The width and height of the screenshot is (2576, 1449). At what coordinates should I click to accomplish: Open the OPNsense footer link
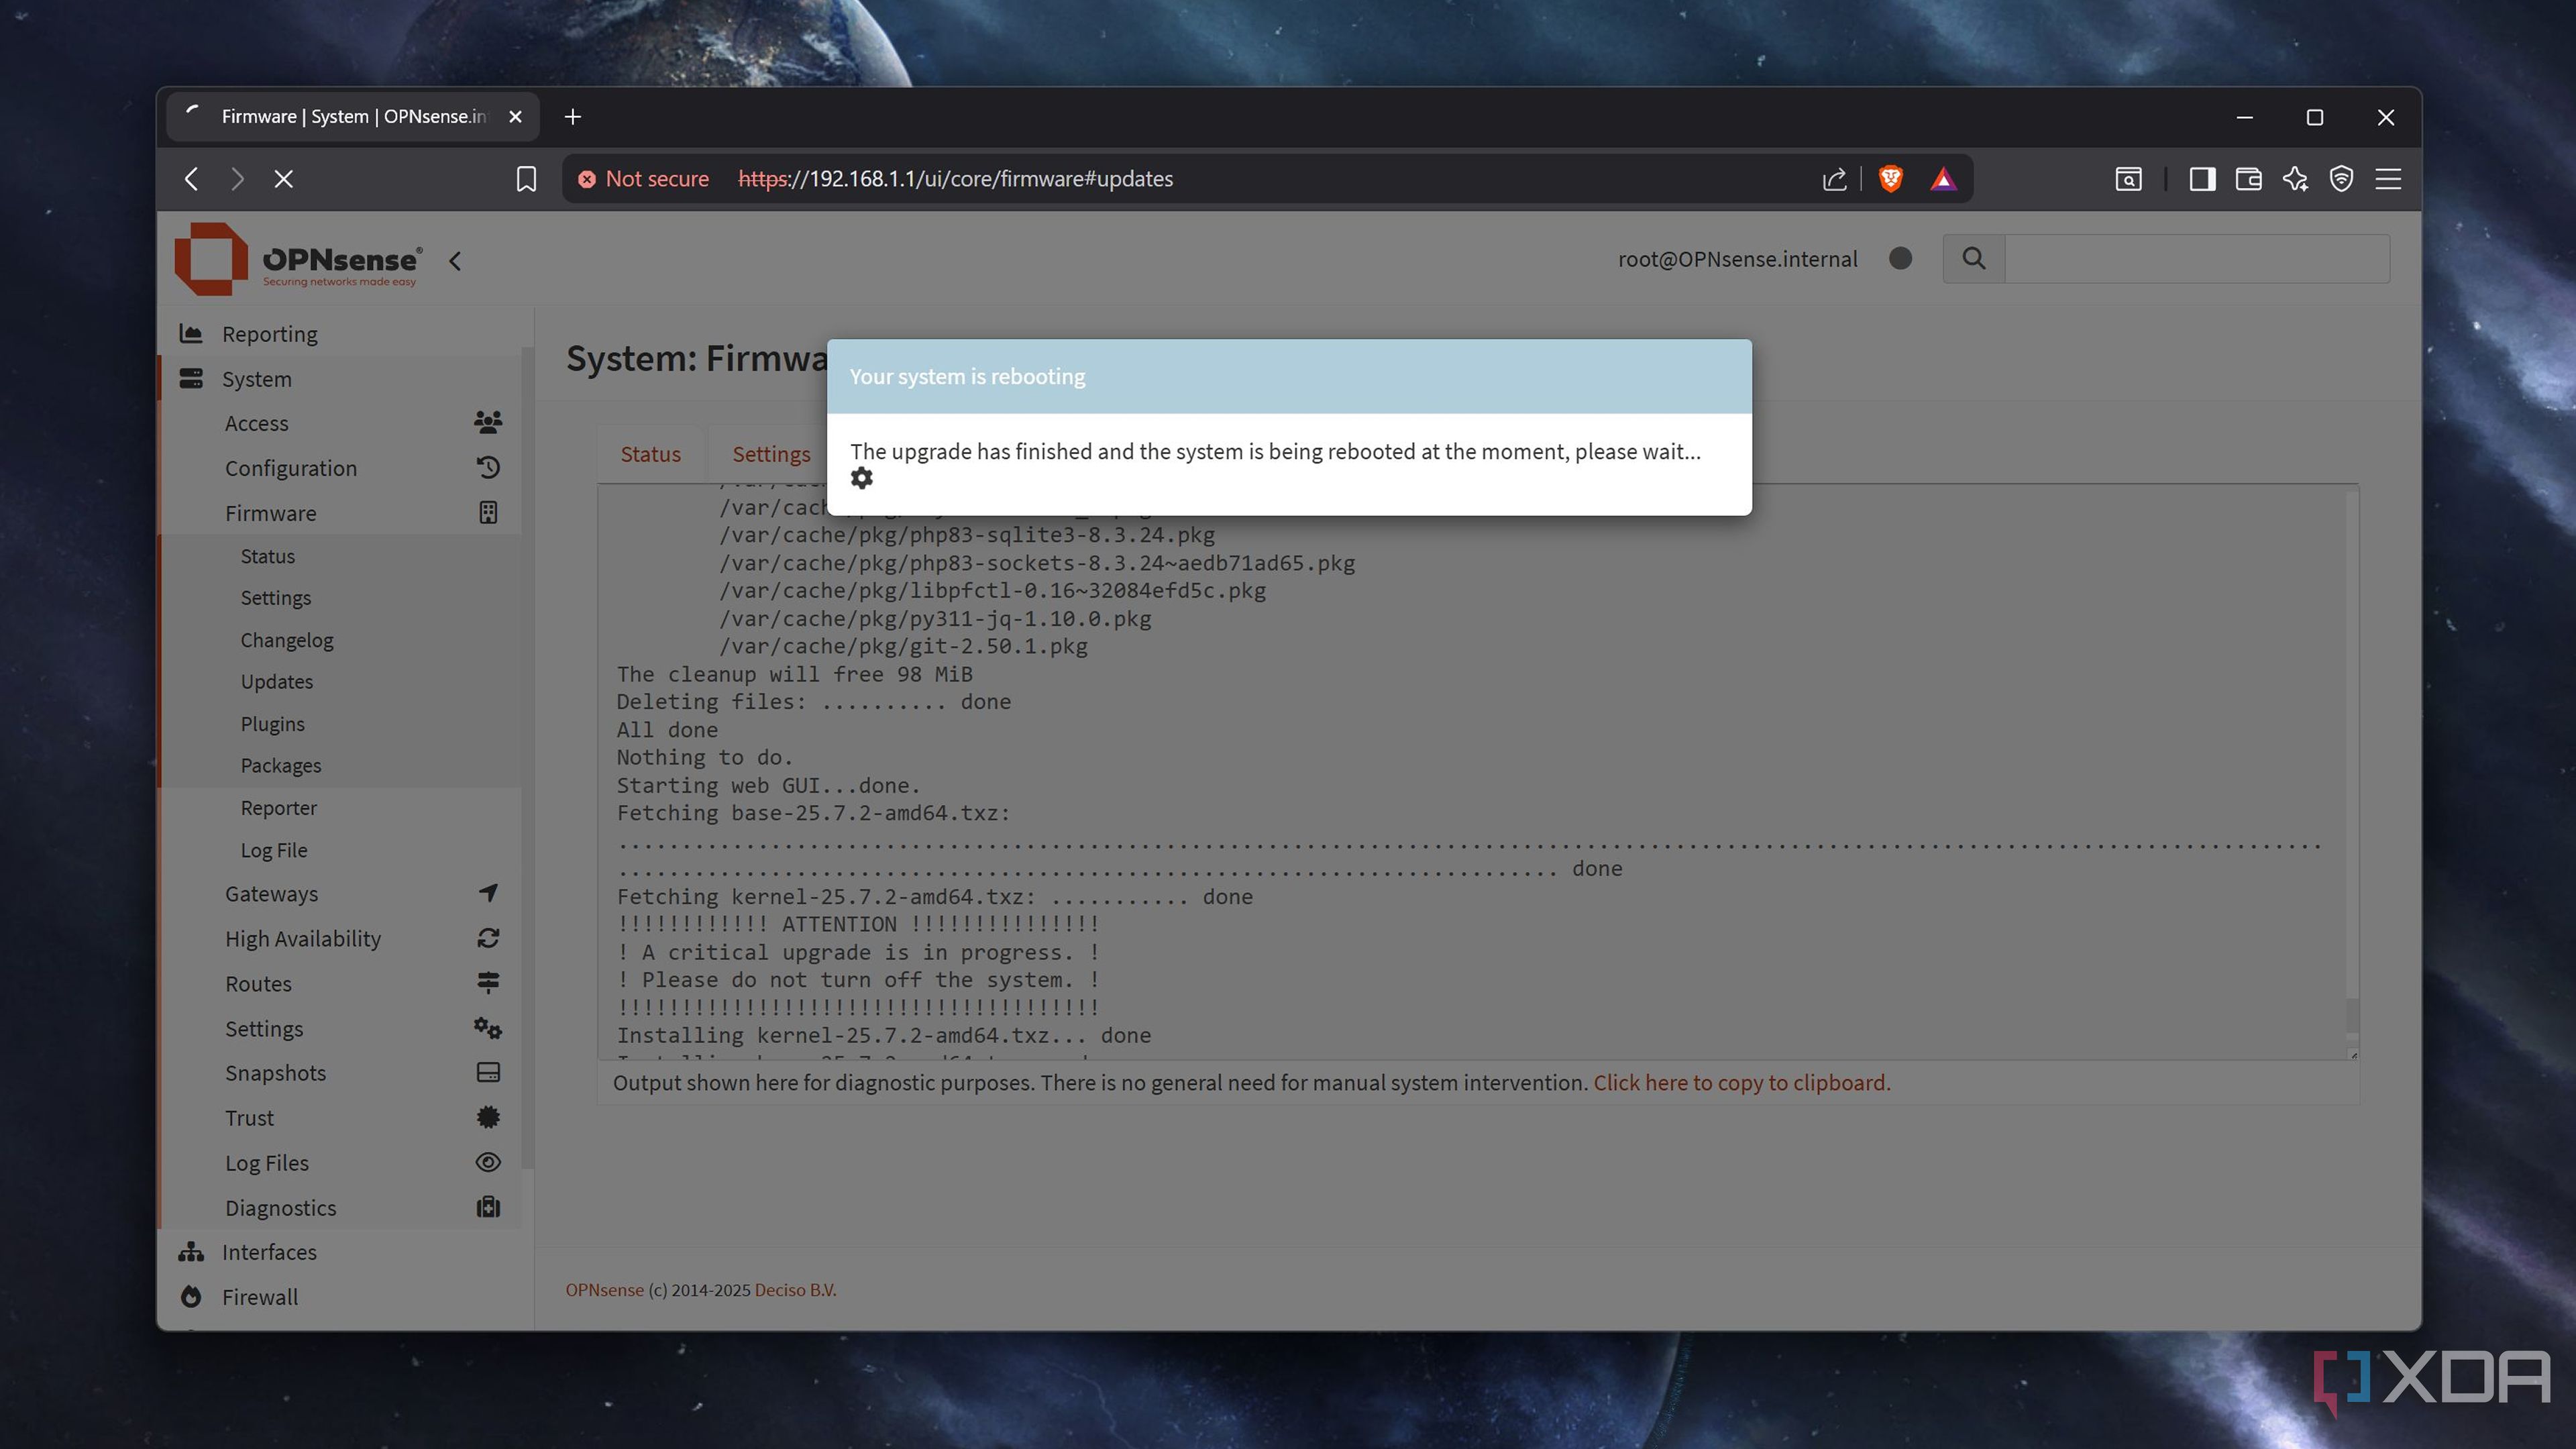(x=604, y=1290)
